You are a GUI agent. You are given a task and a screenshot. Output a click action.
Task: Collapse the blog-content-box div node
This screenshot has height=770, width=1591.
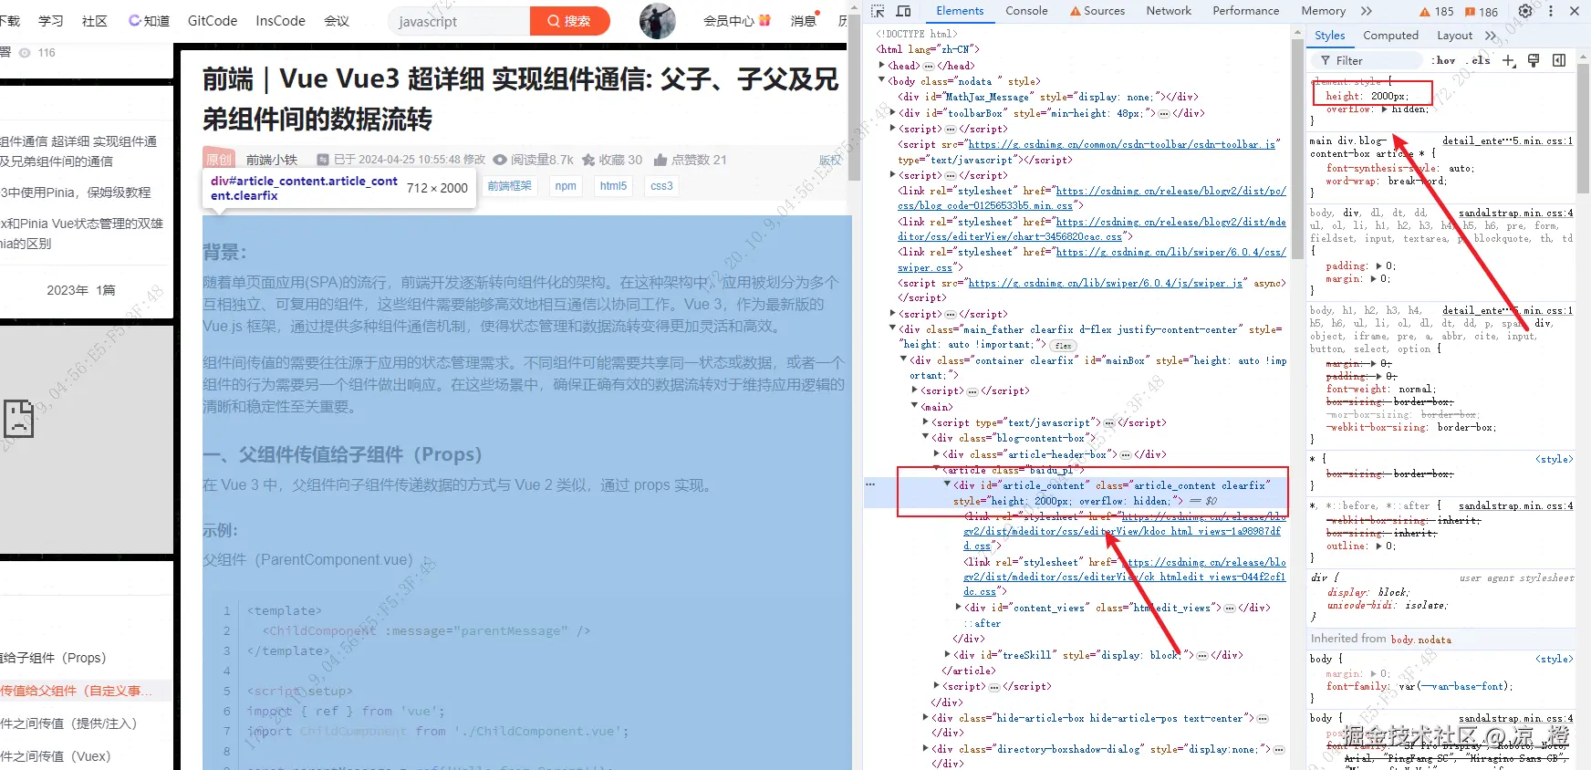[x=926, y=438]
